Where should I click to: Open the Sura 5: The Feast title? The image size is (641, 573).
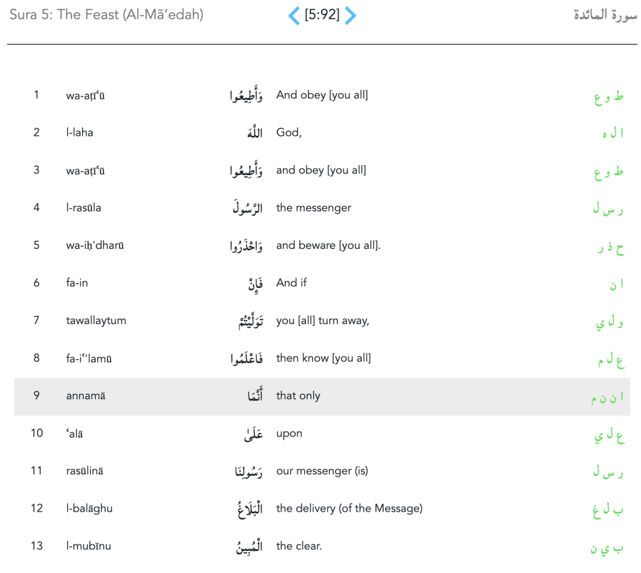106,14
